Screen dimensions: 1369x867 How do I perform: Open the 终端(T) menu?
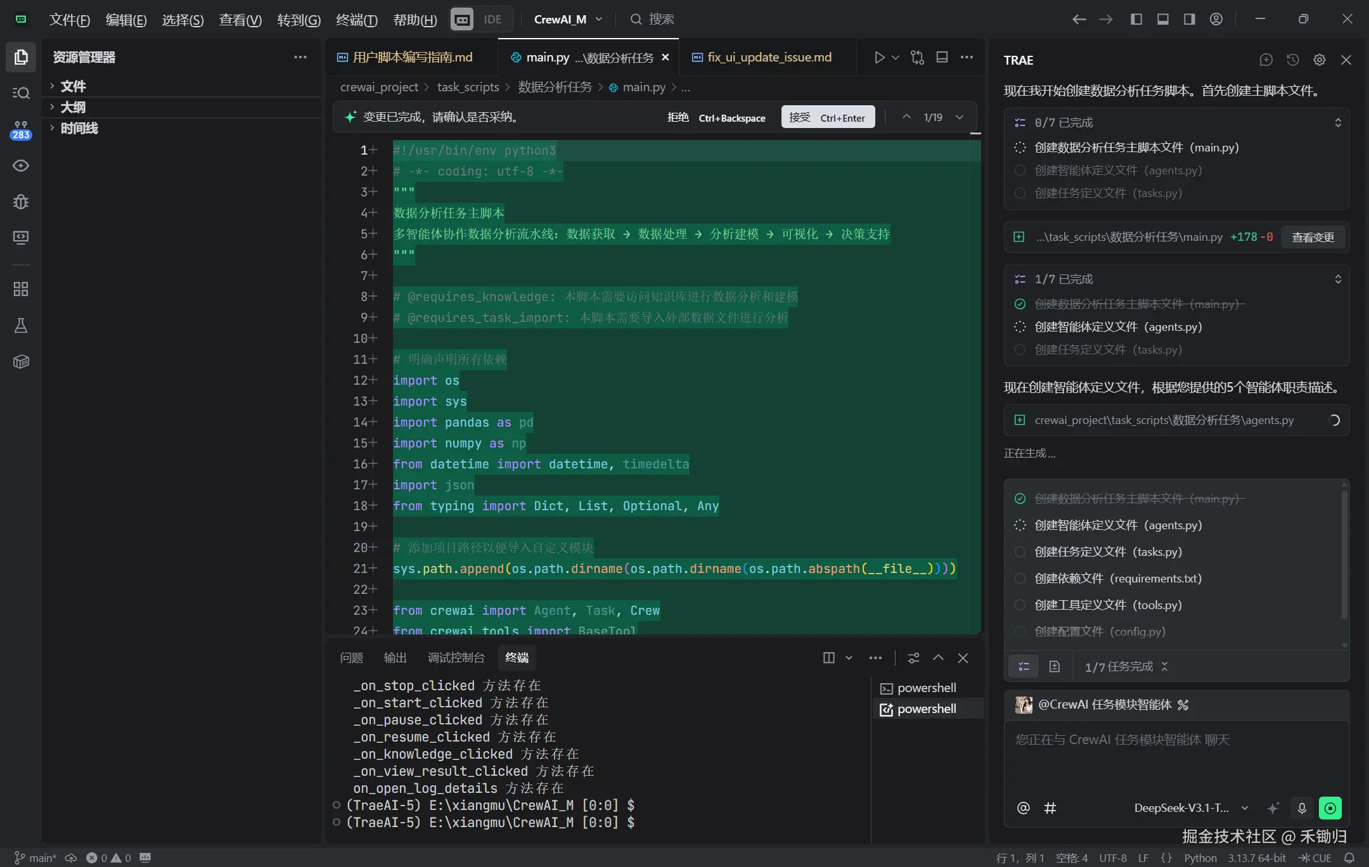[356, 20]
